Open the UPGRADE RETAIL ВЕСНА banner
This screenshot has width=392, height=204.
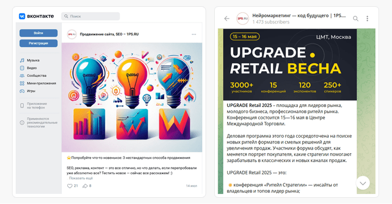290,65
